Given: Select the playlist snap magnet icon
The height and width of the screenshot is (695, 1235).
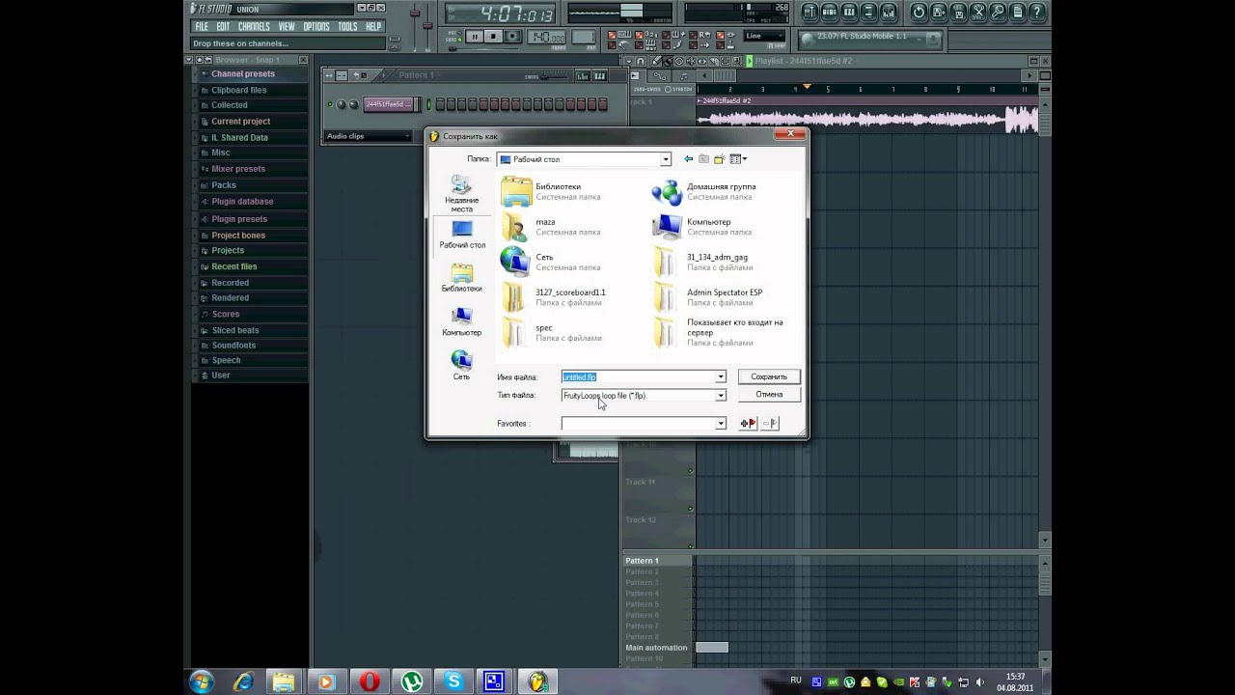Looking at the screenshot, I should tap(640, 62).
